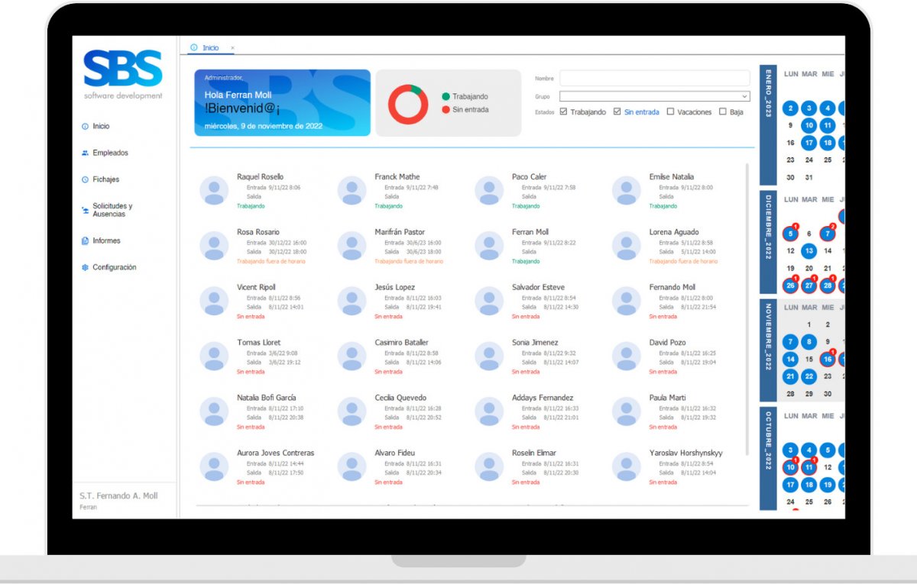Image resolution: width=917 pixels, height=584 pixels.
Task: Click the Fichajes clock icon
Action: click(86, 180)
